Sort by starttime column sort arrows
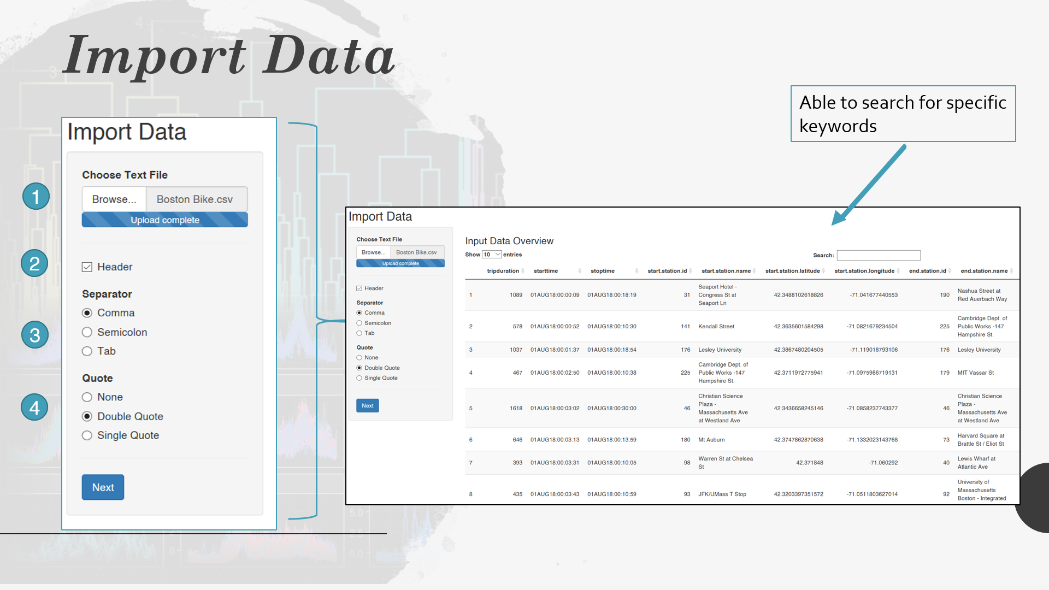The image size is (1049, 590). pos(580,271)
